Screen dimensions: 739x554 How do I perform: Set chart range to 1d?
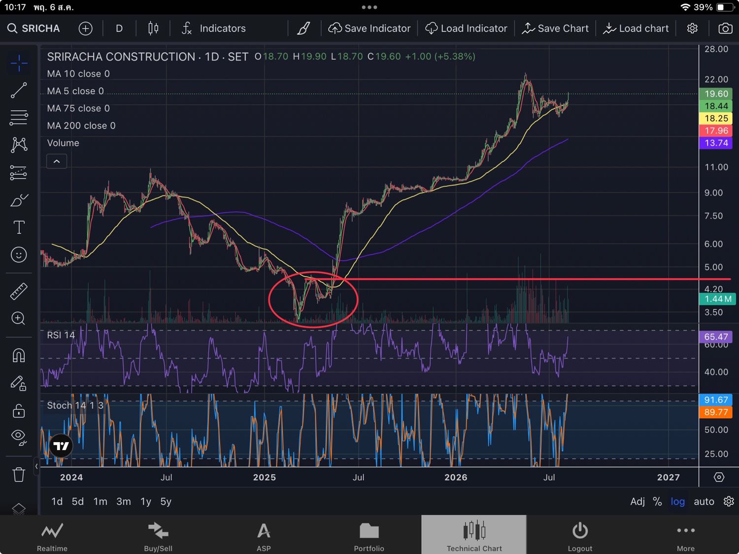click(57, 501)
